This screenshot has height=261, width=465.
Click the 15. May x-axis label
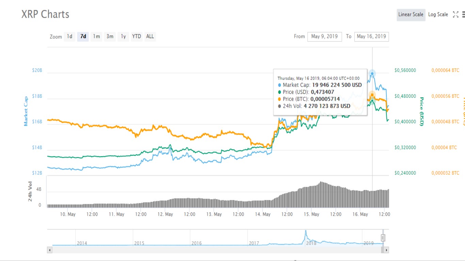(311, 214)
